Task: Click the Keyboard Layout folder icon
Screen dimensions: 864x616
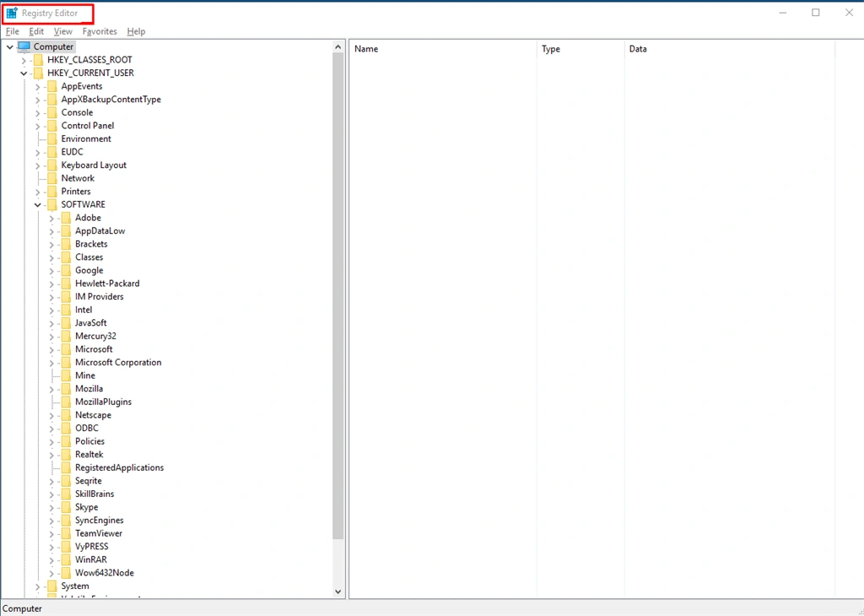Action: (x=51, y=165)
